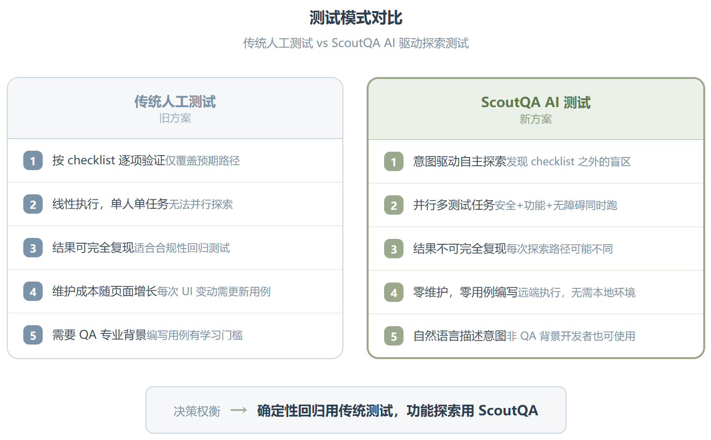The width and height of the screenshot is (711, 440).
Task: Click badge 4 beside 零维护，零用例编写
Action: point(394,292)
